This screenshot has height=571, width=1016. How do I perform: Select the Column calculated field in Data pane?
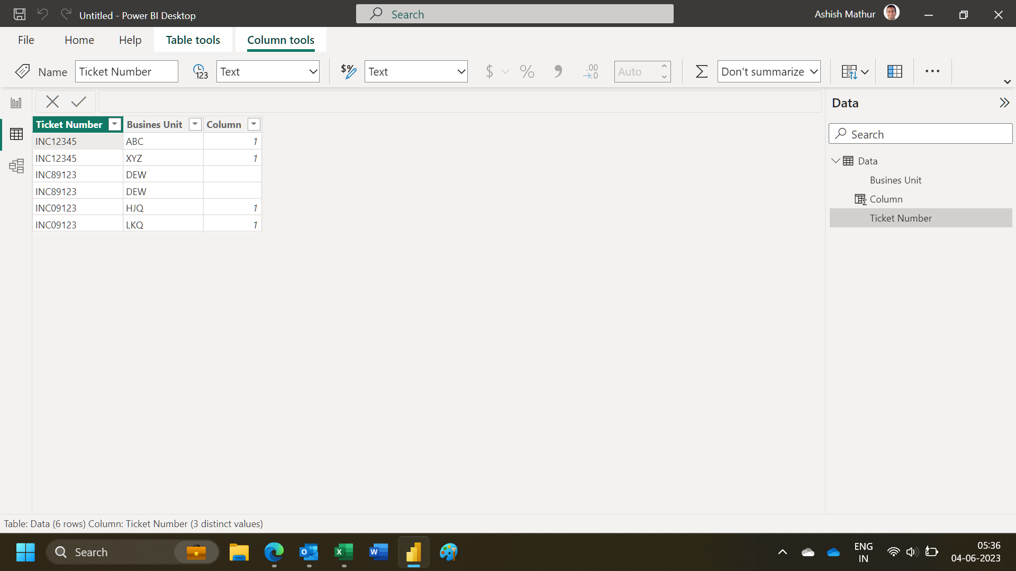click(921, 199)
